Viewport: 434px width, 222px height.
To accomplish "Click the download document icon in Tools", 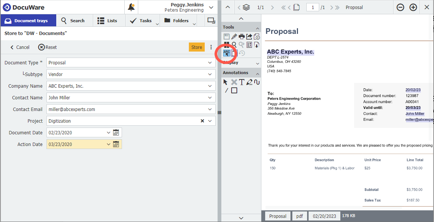I will 256,44.
